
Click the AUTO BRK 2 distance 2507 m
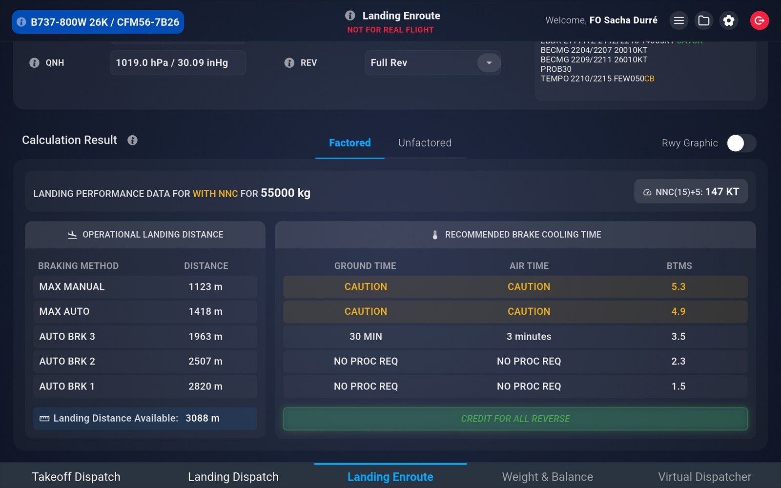click(x=206, y=362)
